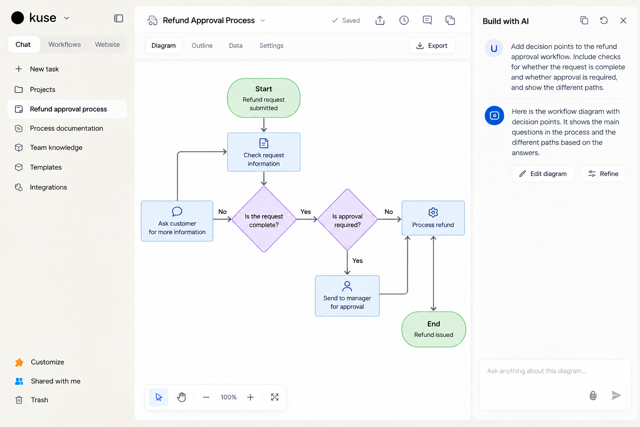
Task: Open Process documentation in the sidebar
Action: click(67, 128)
